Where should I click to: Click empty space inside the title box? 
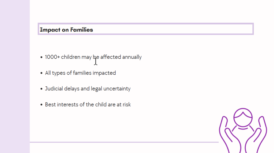pos(173,29)
